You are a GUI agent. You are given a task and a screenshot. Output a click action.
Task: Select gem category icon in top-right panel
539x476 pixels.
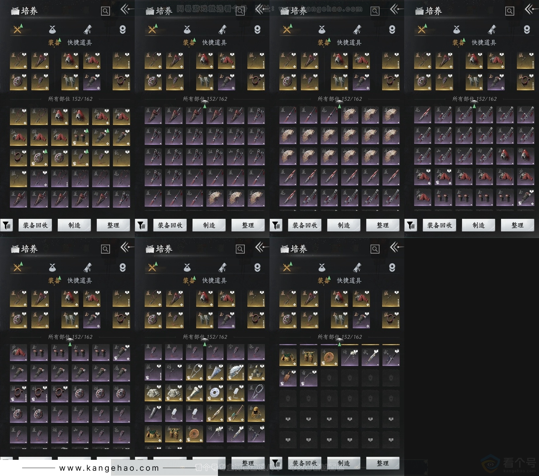[x=527, y=29]
